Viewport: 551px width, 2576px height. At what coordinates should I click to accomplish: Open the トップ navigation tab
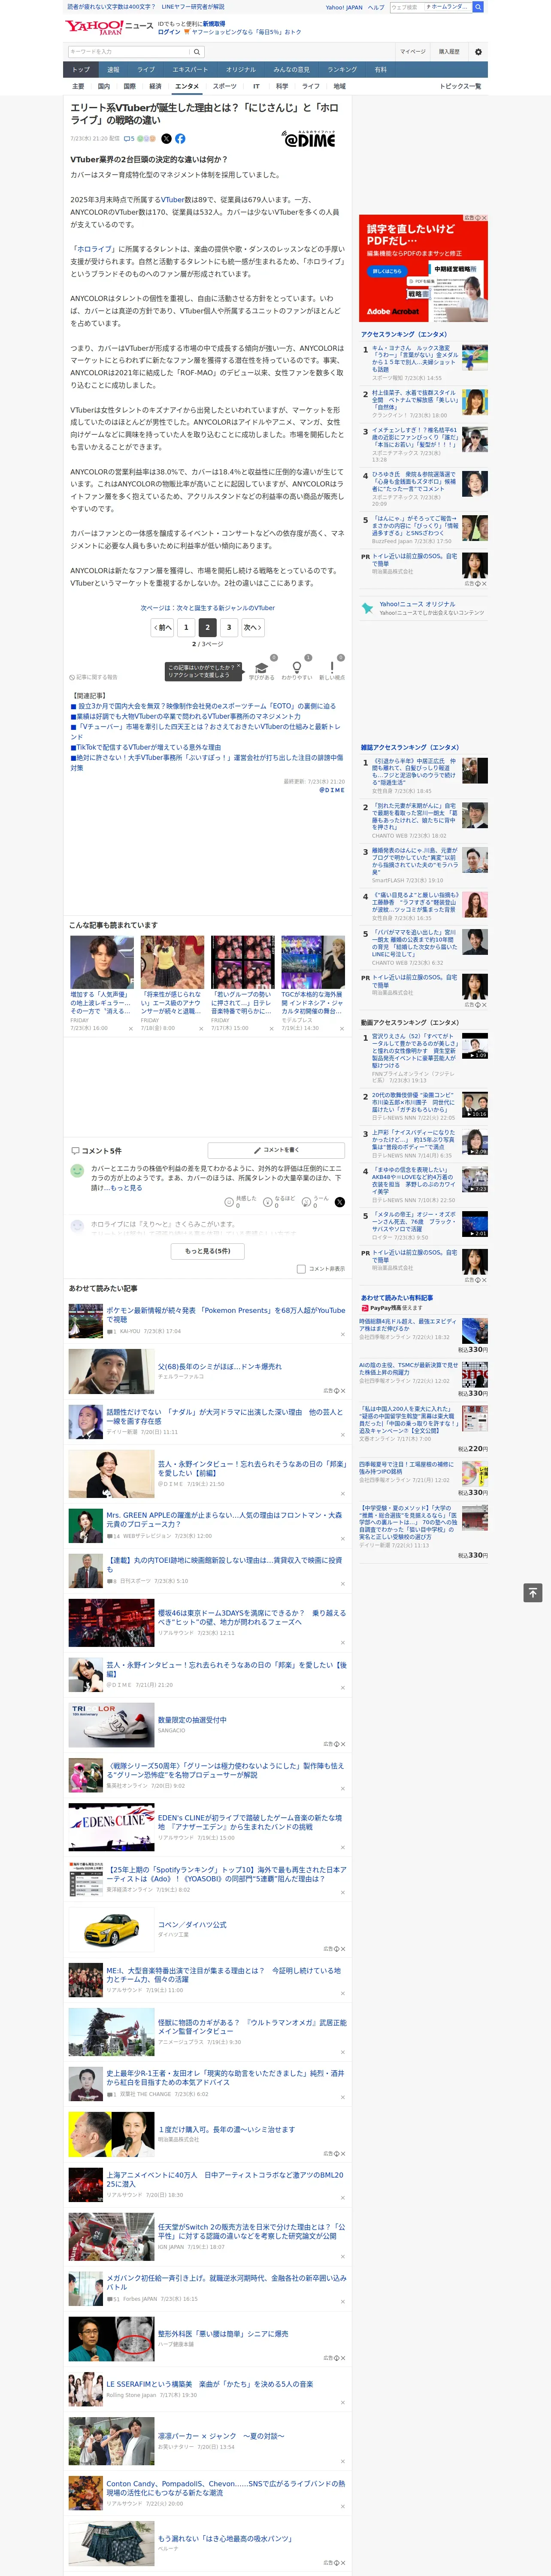(81, 69)
